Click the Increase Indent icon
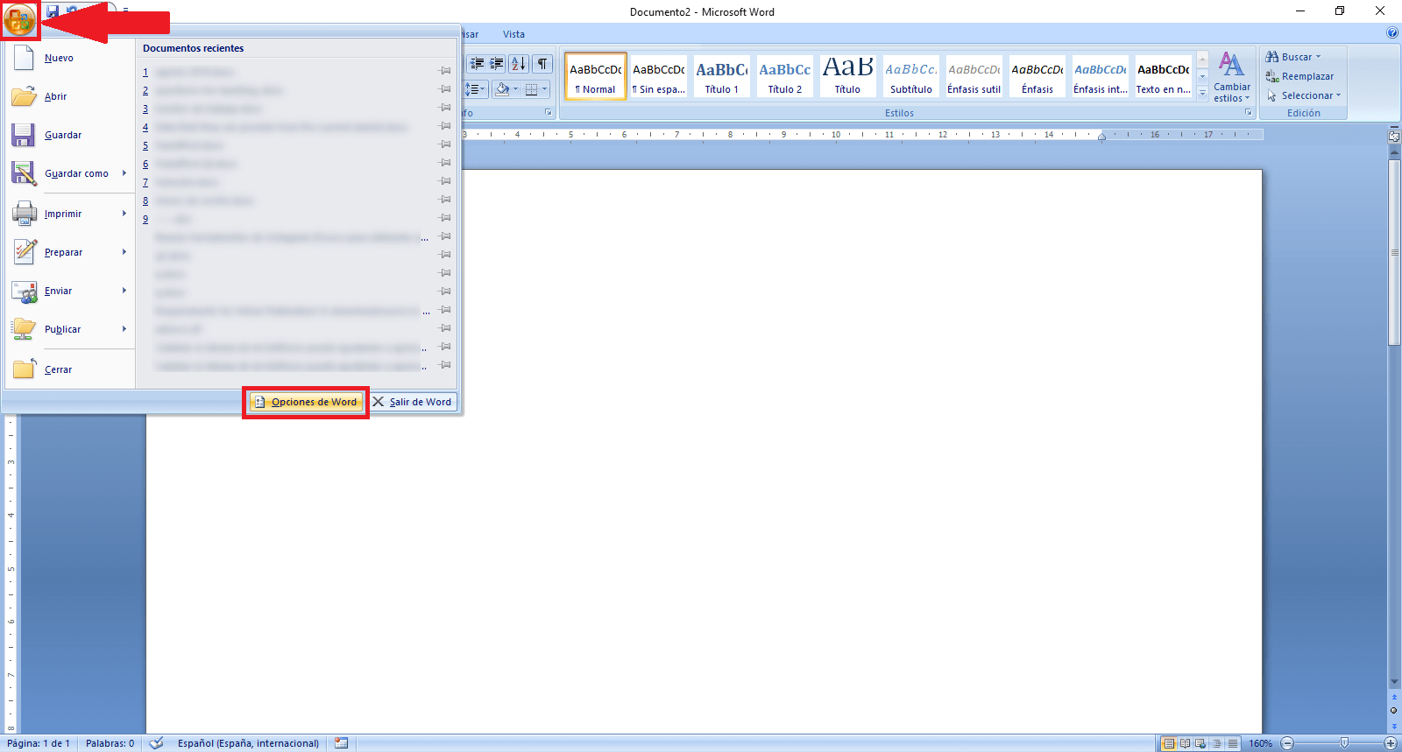Image resolution: width=1402 pixels, height=752 pixels. [497, 64]
